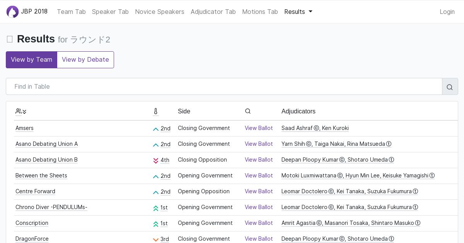Expand the Results dropdown menu

pos(298,12)
